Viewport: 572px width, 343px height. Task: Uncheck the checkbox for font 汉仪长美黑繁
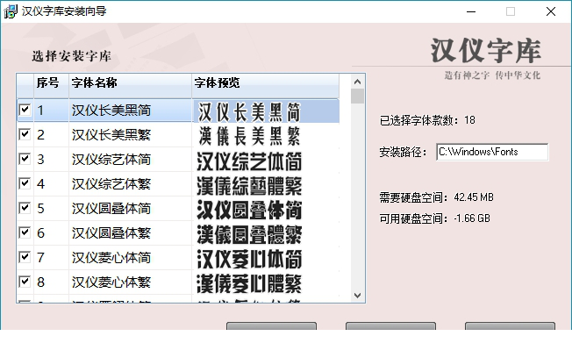tap(25, 134)
